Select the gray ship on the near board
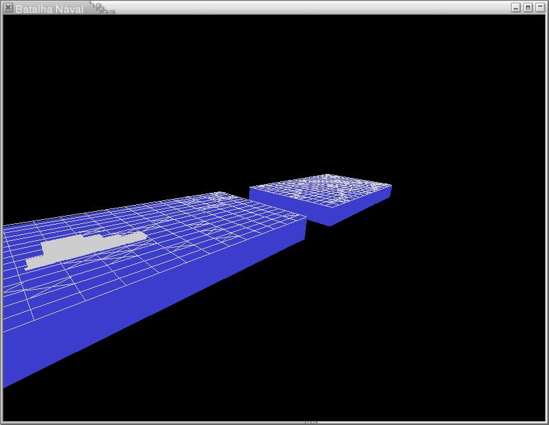The width and height of the screenshot is (549, 425). [81, 250]
